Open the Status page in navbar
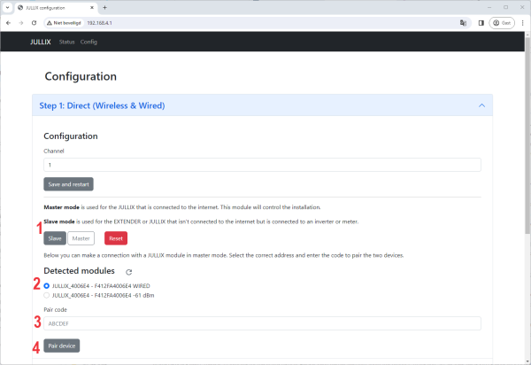 [x=66, y=42]
